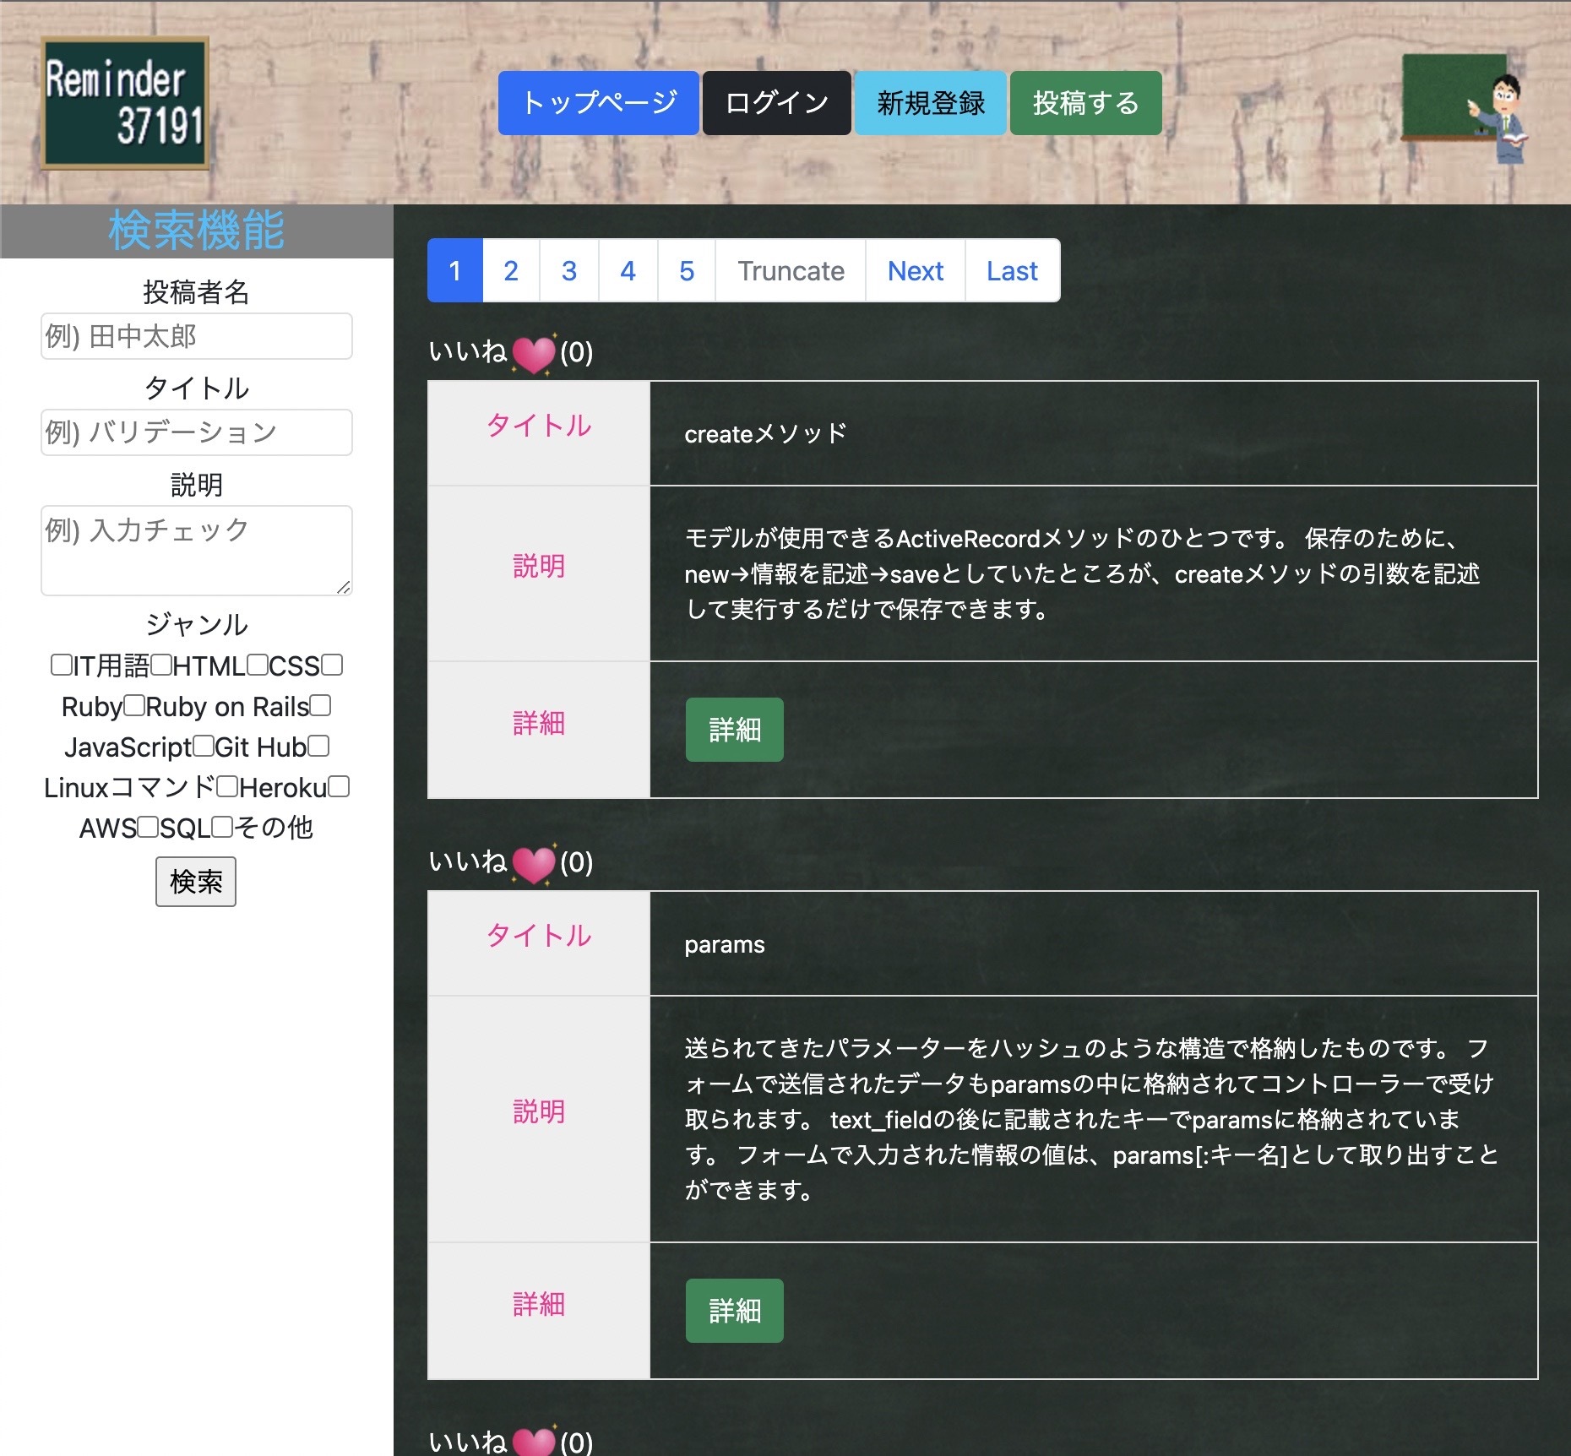Click the heart icon above the createメソッド post

534,352
